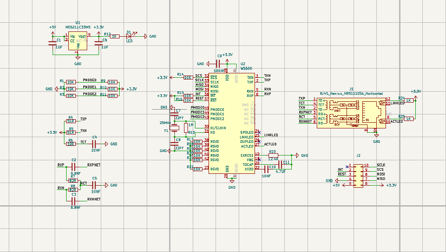Click resistor R12 next to the LED
The height and width of the screenshot is (252, 446).
[x=113, y=36]
